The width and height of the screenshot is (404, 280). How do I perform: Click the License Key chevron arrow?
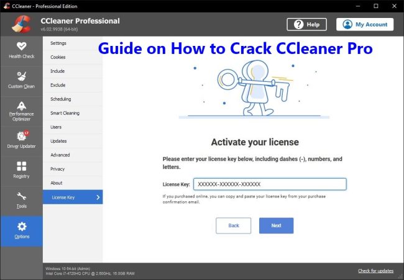point(98,197)
